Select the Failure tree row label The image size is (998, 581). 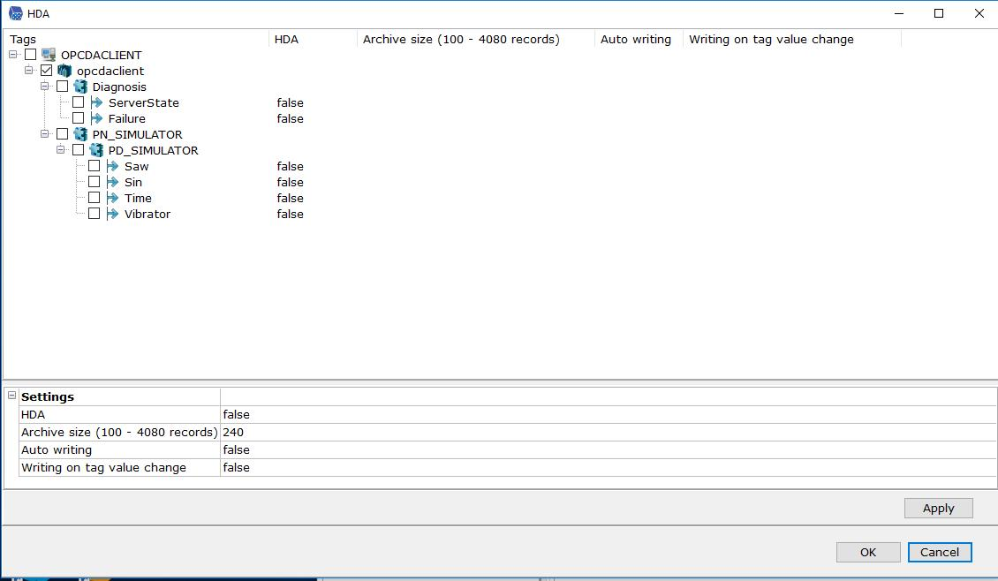pyautogui.click(x=126, y=118)
